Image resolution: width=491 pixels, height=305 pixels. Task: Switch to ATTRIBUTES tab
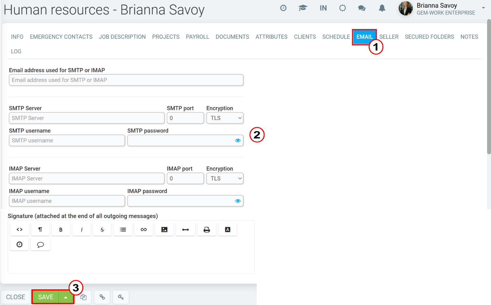pyautogui.click(x=271, y=37)
